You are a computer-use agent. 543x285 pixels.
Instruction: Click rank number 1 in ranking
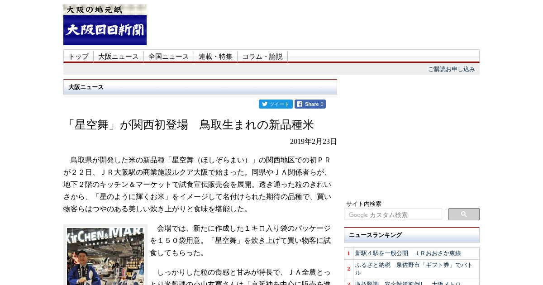tap(348, 253)
